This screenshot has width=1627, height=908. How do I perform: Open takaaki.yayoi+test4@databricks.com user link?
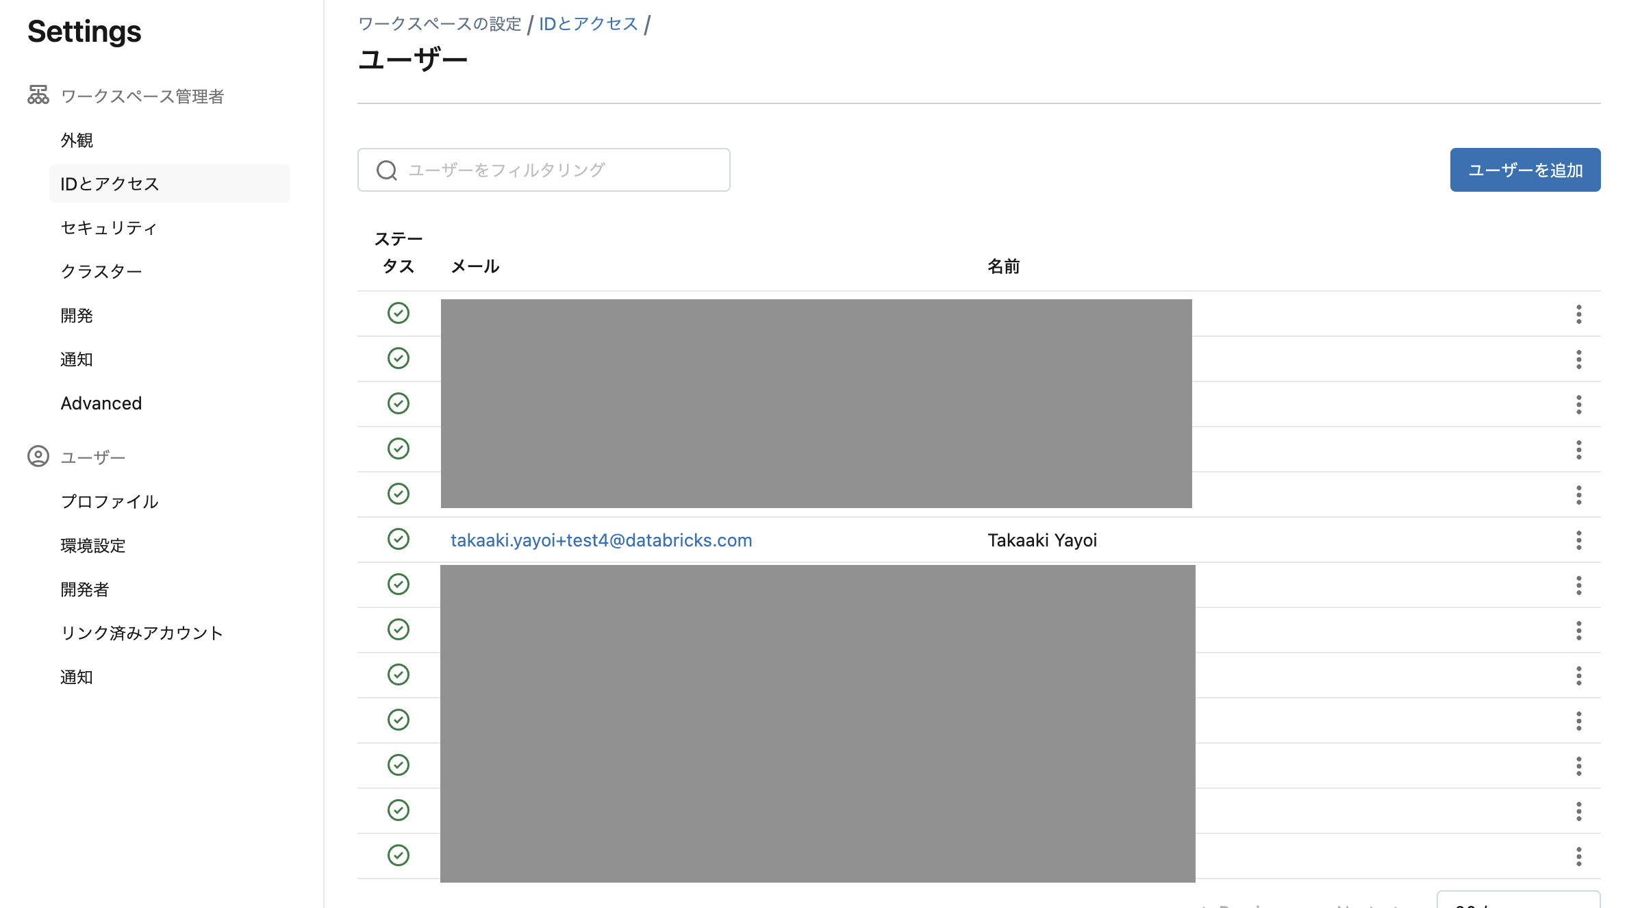[601, 540]
